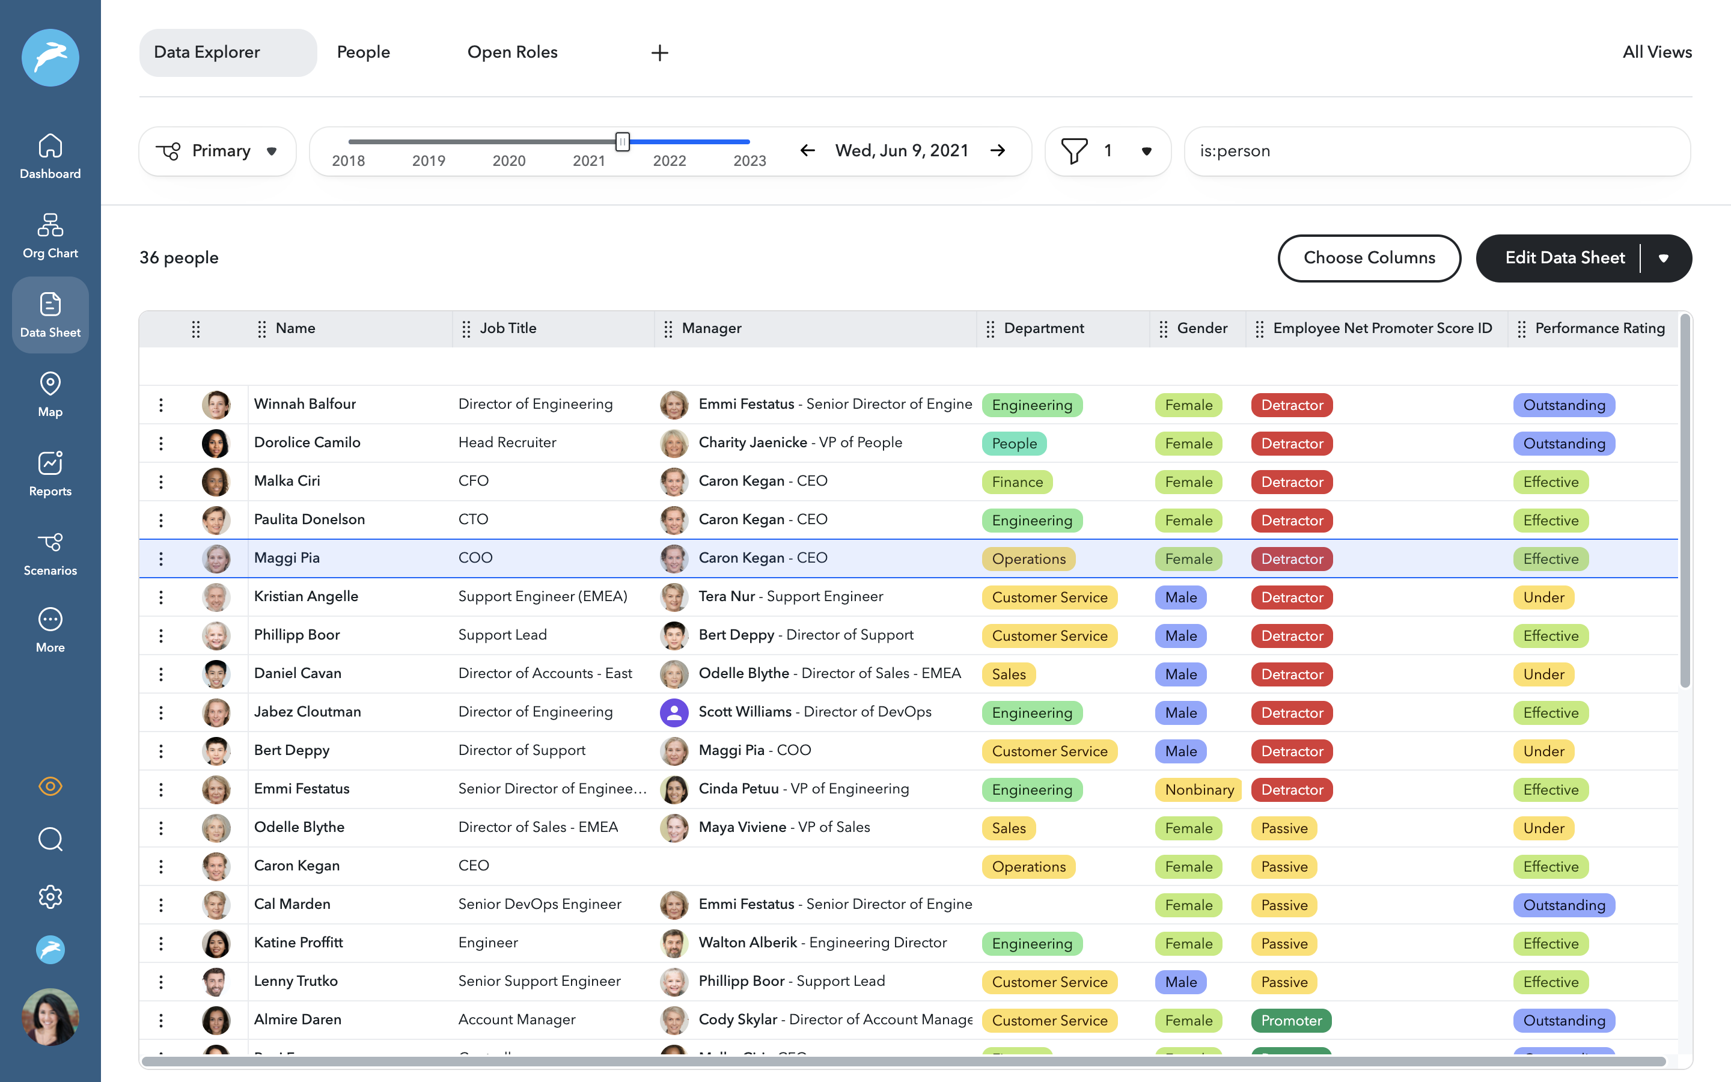The height and width of the screenshot is (1082, 1731).
Task: Switch to the Open Roles tab
Action: [512, 52]
